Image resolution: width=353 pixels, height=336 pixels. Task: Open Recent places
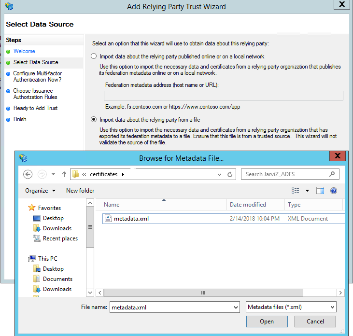[x=60, y=238]
